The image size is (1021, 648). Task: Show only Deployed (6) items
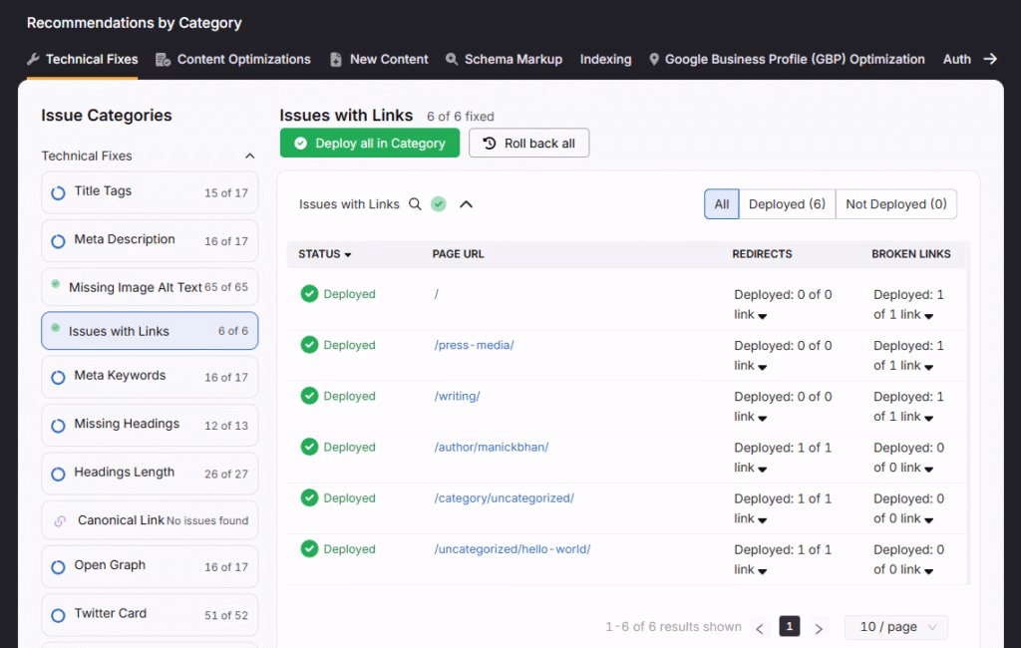(787, 204)
